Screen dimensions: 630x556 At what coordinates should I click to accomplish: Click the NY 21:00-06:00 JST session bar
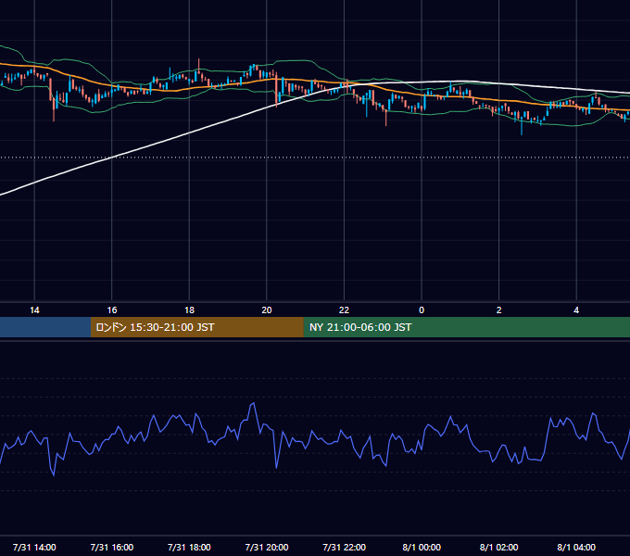click(466, 327)
